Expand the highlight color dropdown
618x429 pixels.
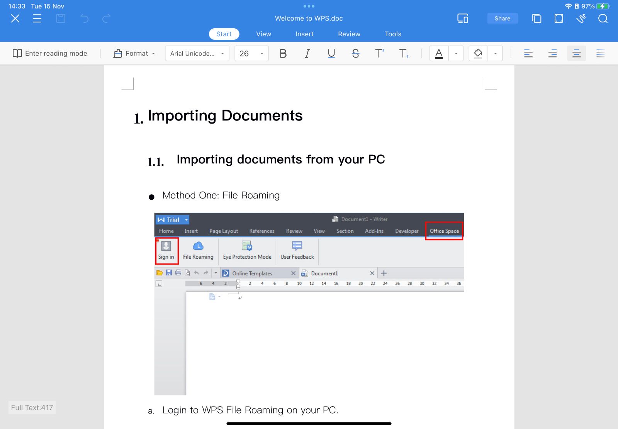[x=496, y=53]
